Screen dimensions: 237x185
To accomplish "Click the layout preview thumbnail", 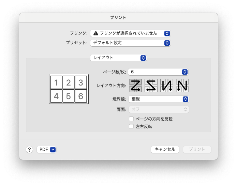I will coord(69,89).
